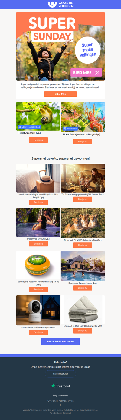Click Bekijk nu under Ticket Apenheul
The image size is (121, 420).
38,140
